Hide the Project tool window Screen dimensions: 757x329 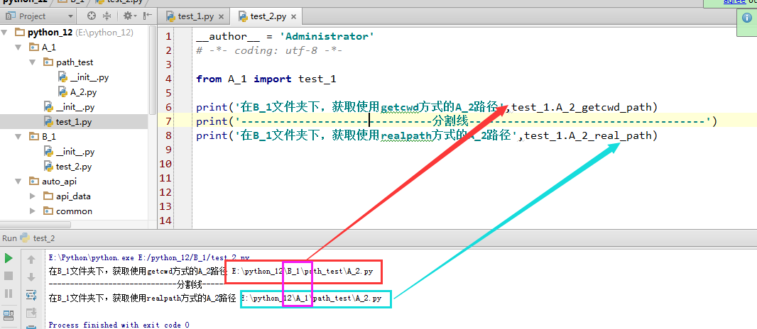[x=147, y=16]
